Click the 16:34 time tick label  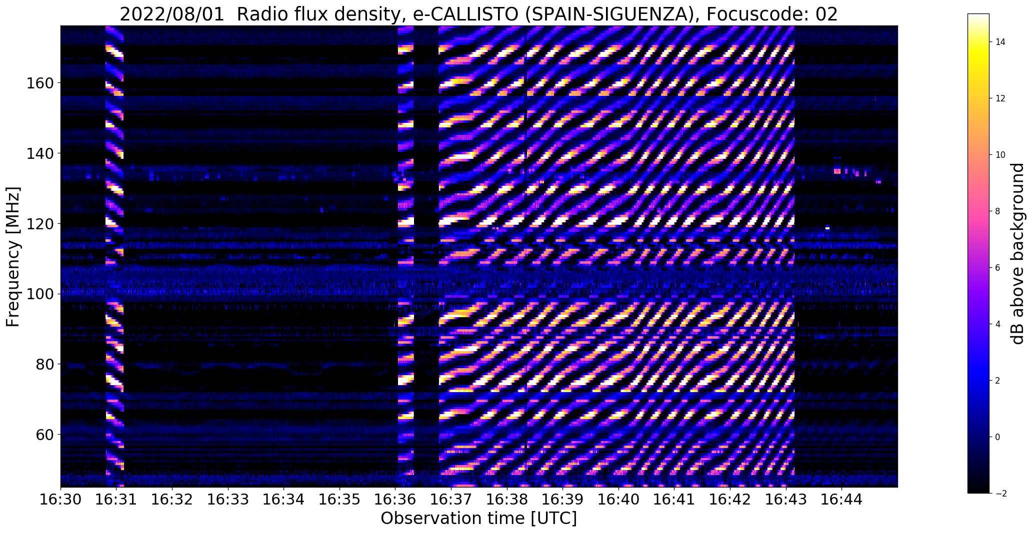point(284,500)
